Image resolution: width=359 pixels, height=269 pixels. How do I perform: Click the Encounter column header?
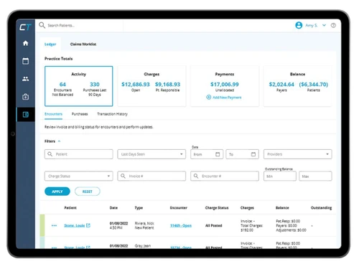[179, 208]
